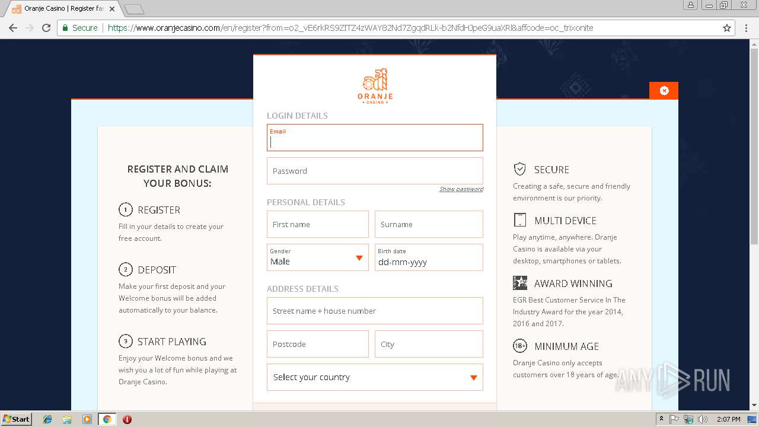The height and width of the screenshot is (427, 759).
Task: Open a new browser tab
Action: point(134,9)
